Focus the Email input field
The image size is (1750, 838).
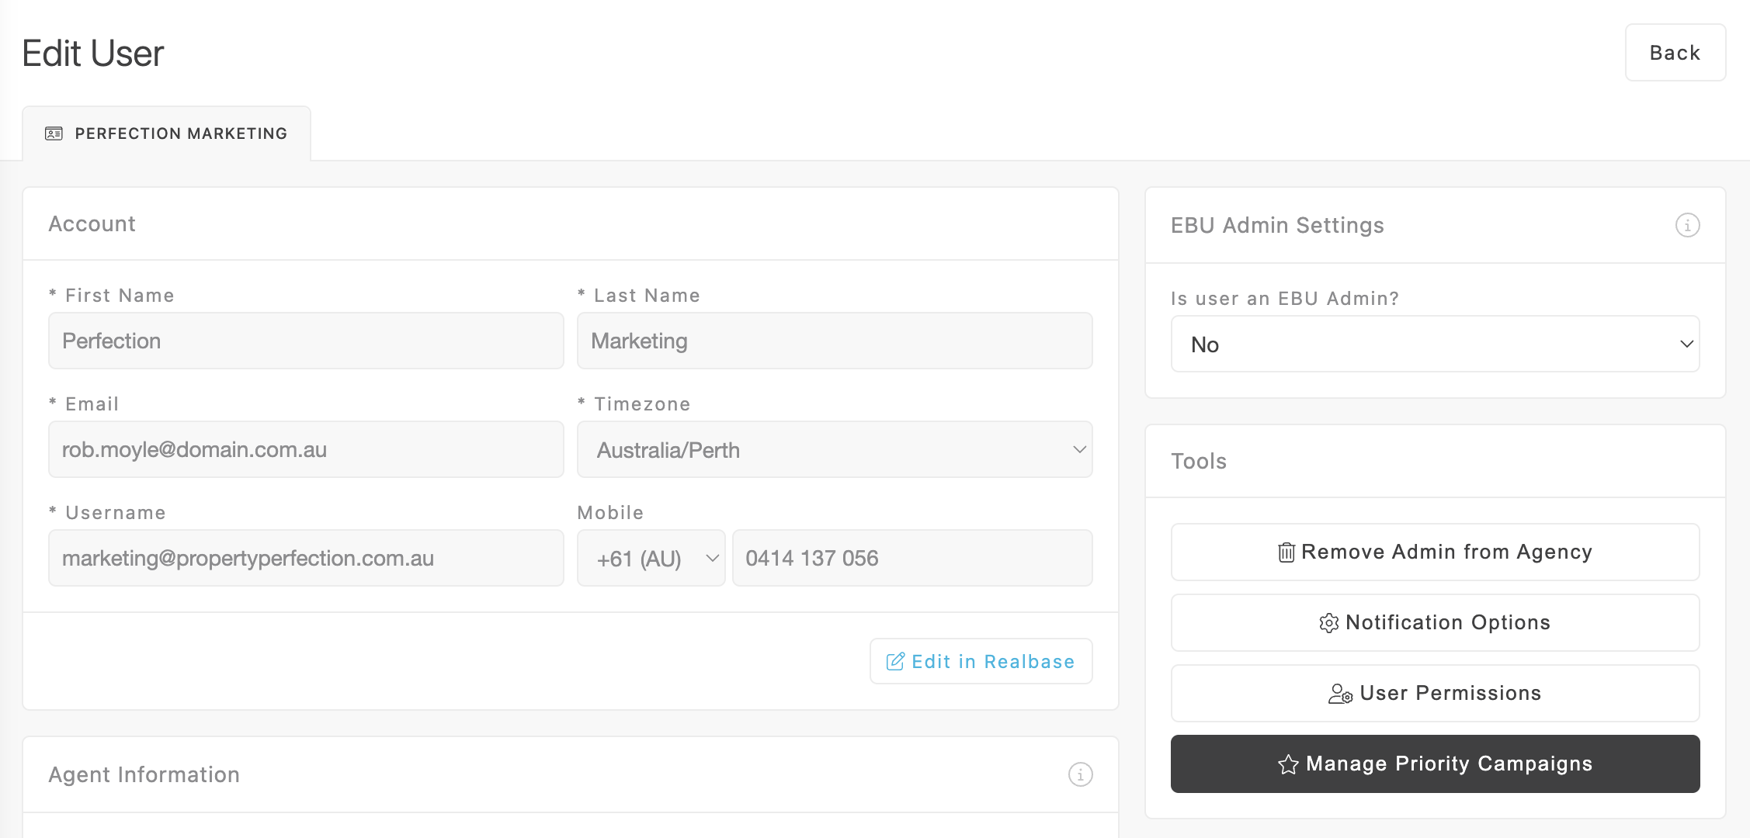[306, 450]
